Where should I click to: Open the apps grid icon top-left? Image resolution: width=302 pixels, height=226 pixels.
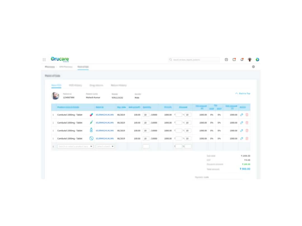pos(44,59)
